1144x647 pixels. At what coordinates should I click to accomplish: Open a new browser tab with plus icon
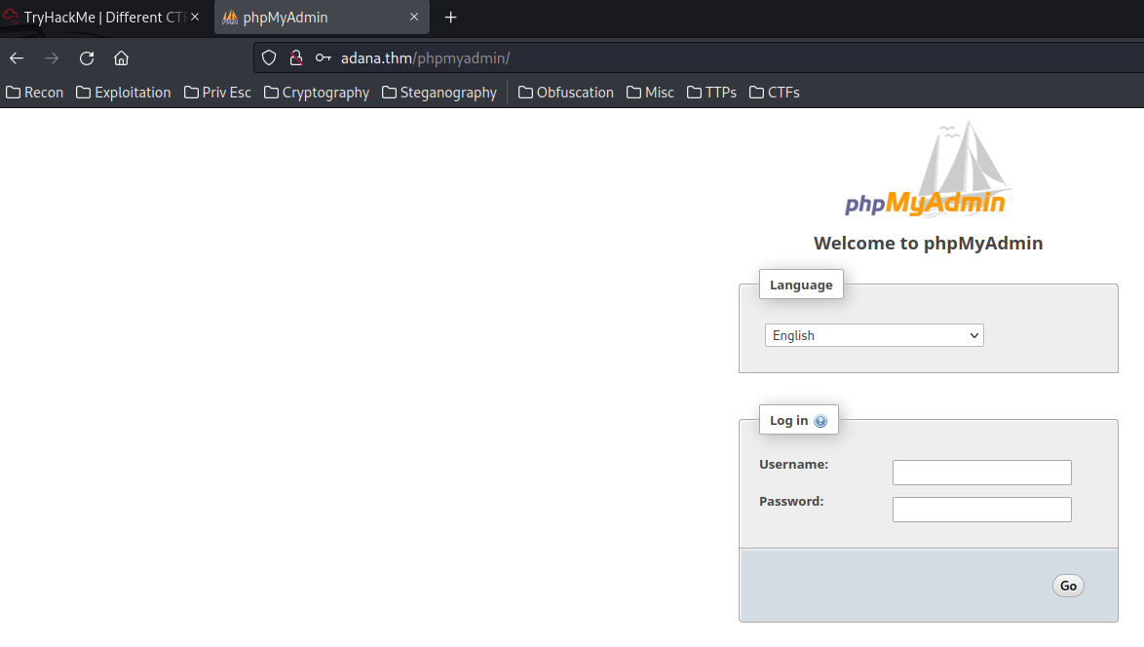(450, 18)
